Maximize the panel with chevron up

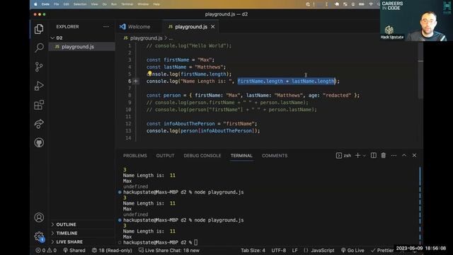404,156
